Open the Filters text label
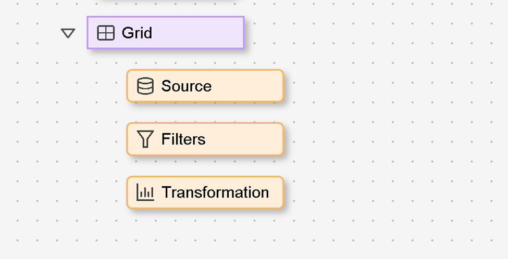 (183, 139)
